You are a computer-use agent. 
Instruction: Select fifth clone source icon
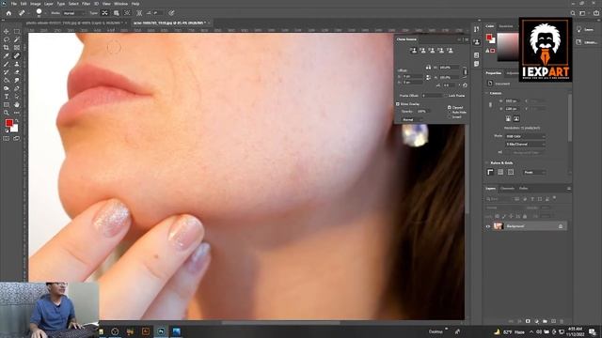pos(450,51)
